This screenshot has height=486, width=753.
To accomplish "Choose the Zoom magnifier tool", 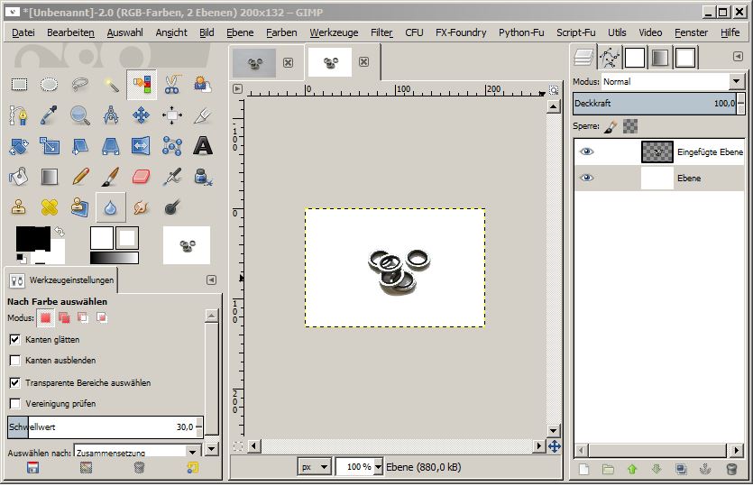I will tap(80, 115).
